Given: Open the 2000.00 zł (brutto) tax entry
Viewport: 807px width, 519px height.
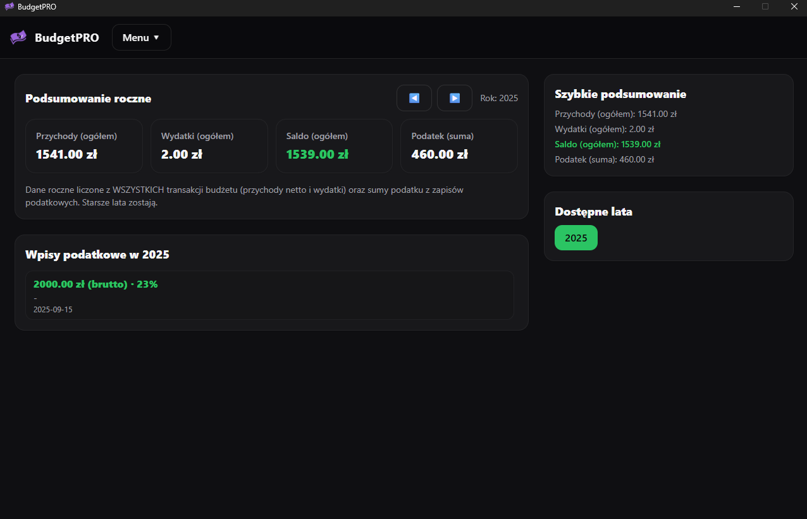Looking at the screenshot, I should pos(95,284).
